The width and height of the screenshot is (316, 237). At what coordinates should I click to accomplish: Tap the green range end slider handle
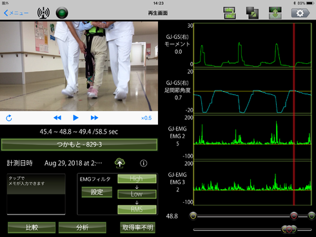click(311, 216)
